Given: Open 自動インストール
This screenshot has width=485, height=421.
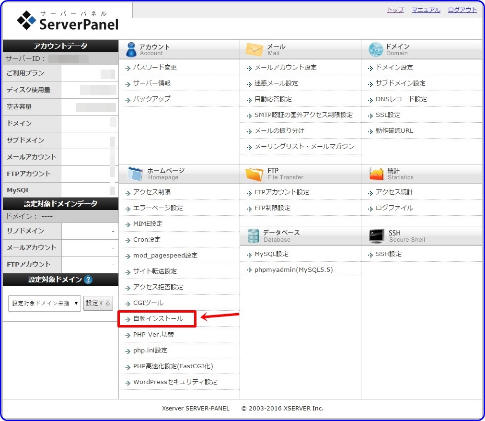Looking at the screenshot, I should click(158, 318).
